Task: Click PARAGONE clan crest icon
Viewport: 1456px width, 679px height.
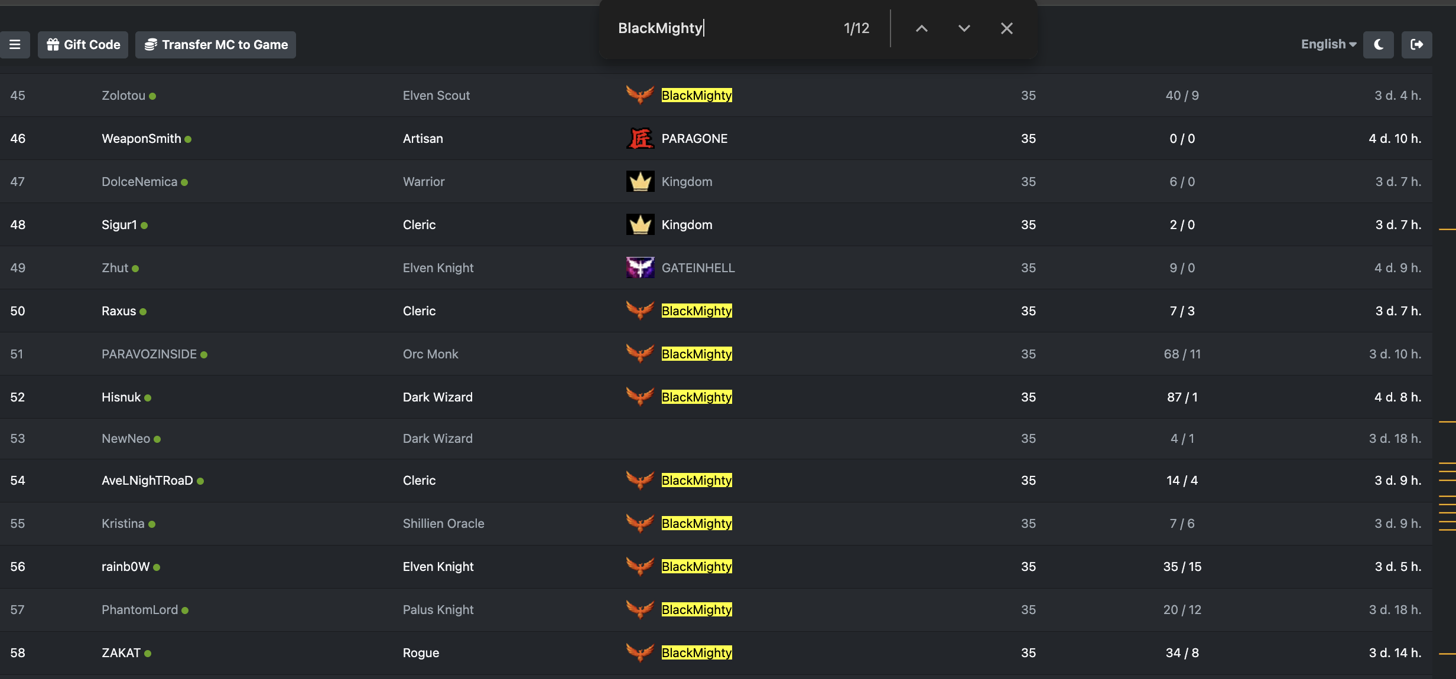Action: (x=641, y=139)
